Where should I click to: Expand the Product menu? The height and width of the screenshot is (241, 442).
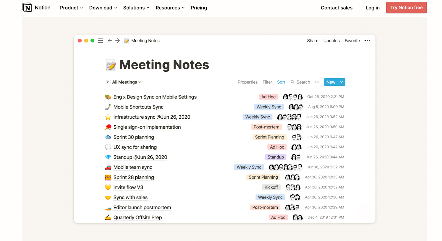(x=71, y=8)
